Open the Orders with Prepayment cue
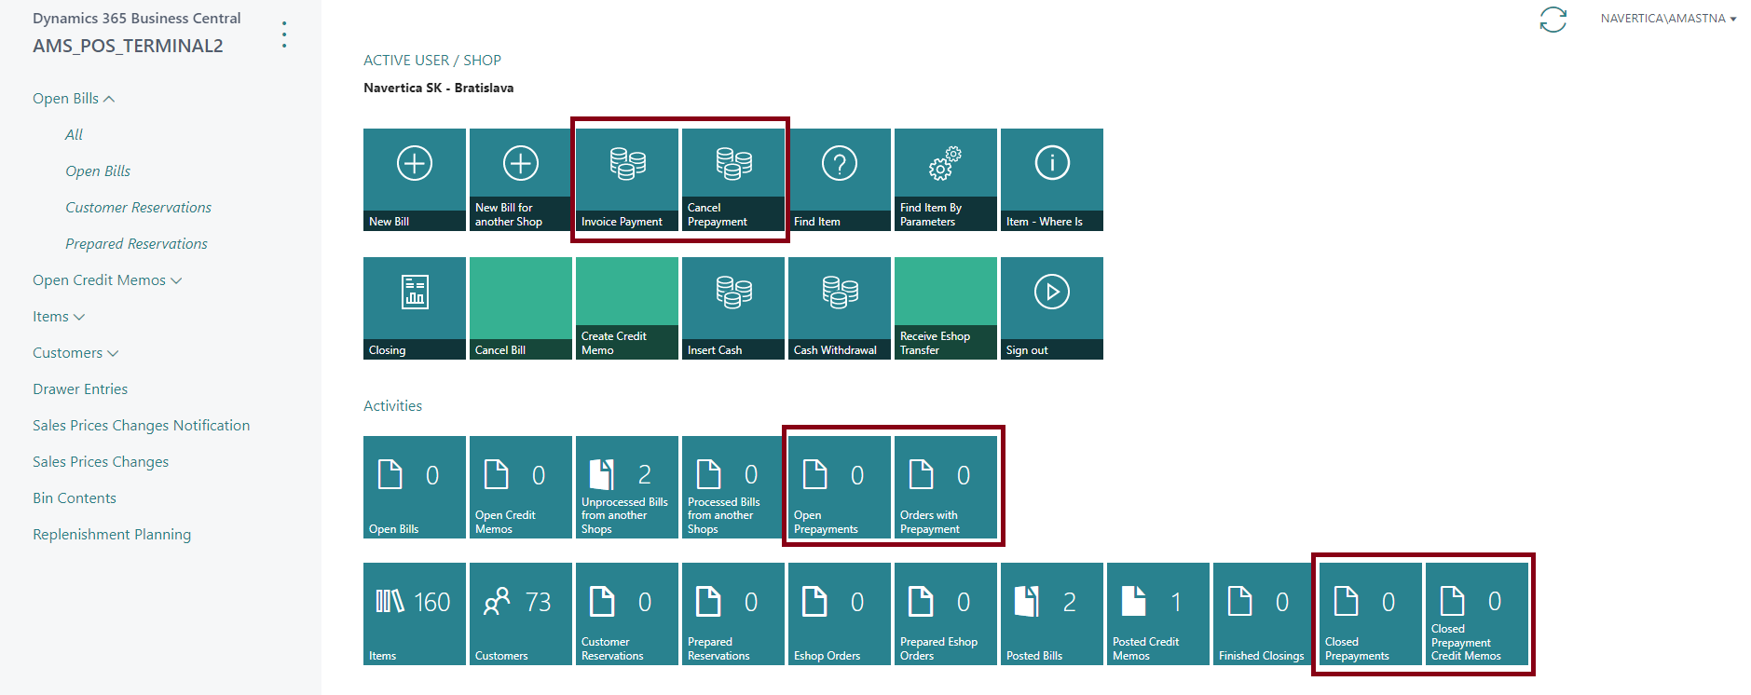Image resolution: width=1751 pixels, height=695 pixels. pyautogui.click(x=946, y=487)
